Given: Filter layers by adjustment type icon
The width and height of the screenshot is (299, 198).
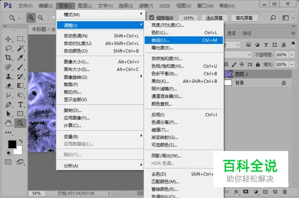Looking at the screenshot, I should 257,45.
